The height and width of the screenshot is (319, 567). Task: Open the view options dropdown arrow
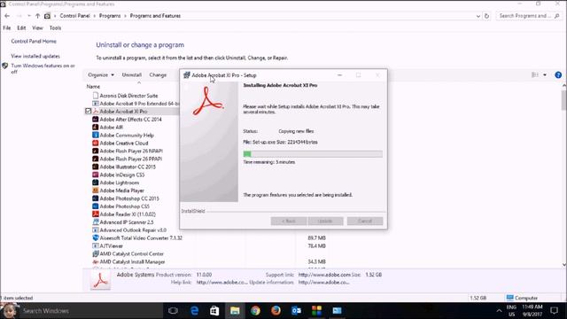[x=545, y=74]
